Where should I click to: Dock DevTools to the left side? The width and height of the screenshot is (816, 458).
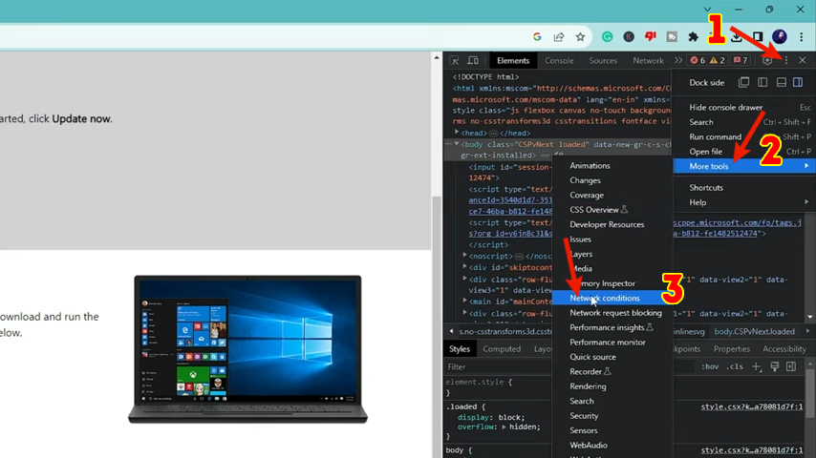[x=762, y=82]
